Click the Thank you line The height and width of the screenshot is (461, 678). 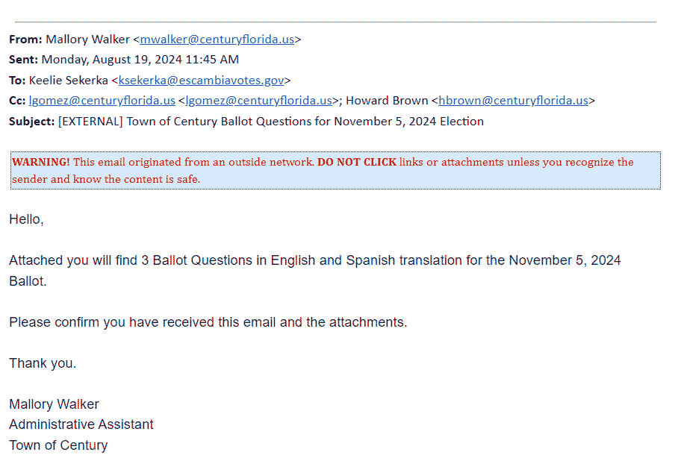[x=43, y=363]
